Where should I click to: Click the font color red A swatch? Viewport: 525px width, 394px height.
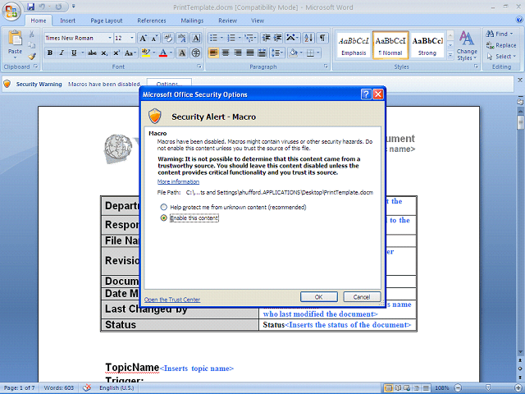[163, 53]
